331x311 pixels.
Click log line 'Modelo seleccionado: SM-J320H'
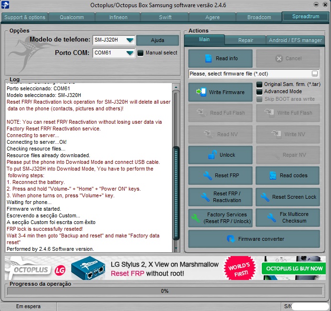(44, 95)
